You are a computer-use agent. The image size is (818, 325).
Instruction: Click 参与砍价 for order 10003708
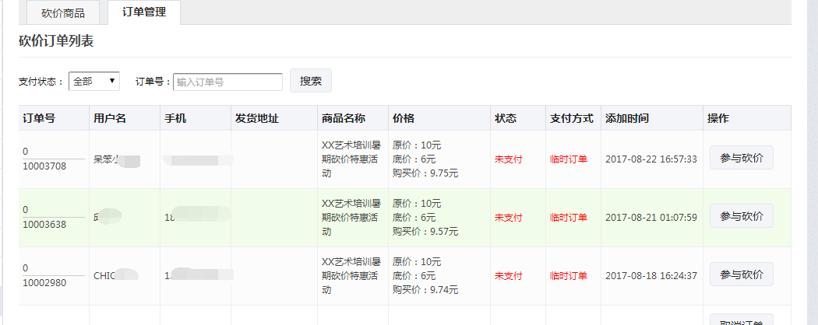[742, 158]
